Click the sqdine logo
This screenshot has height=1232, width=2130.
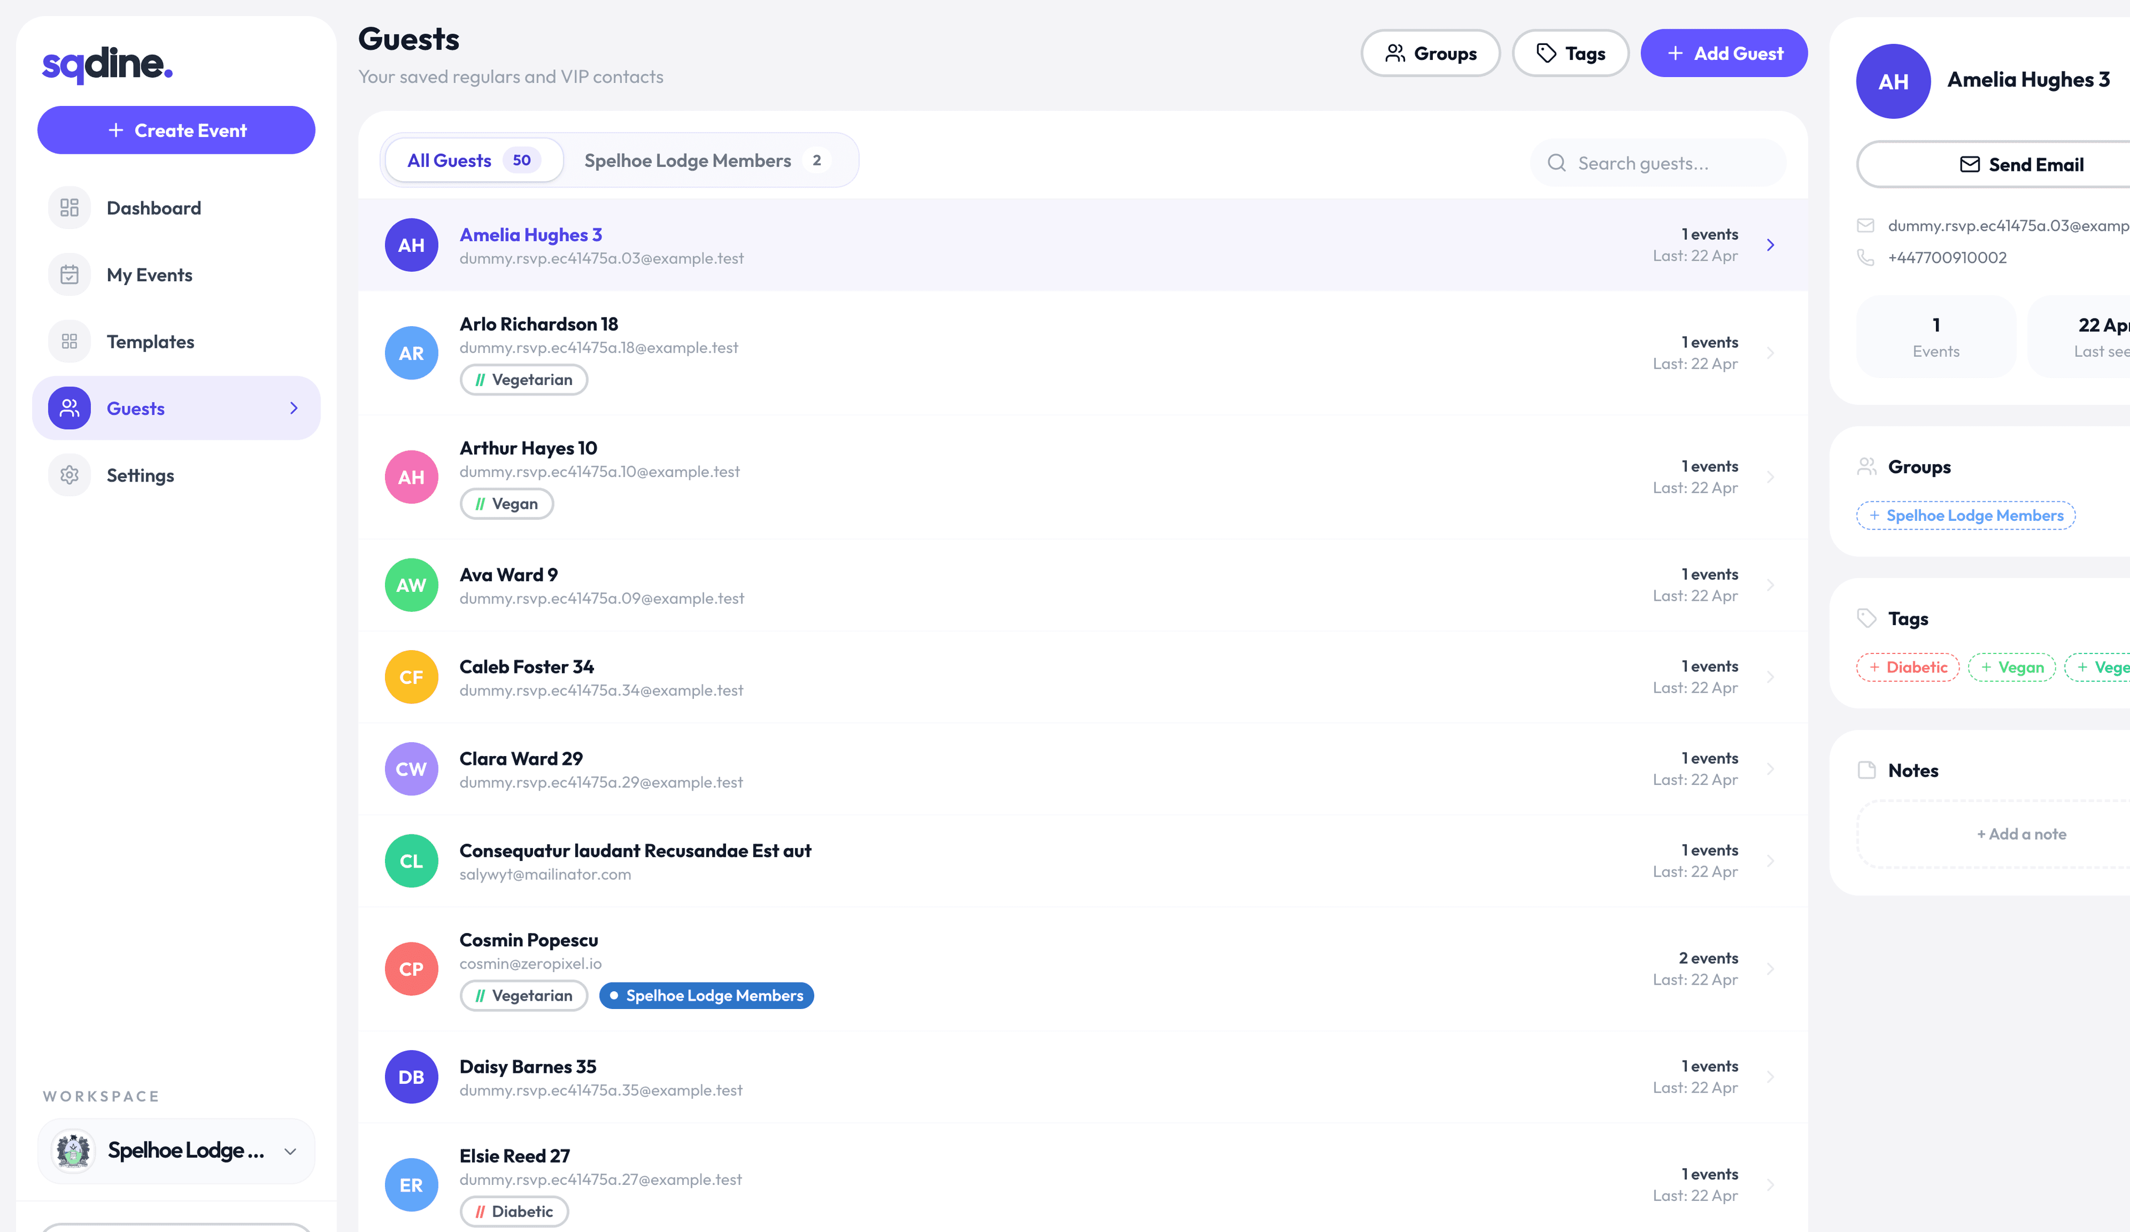(108, 64)
